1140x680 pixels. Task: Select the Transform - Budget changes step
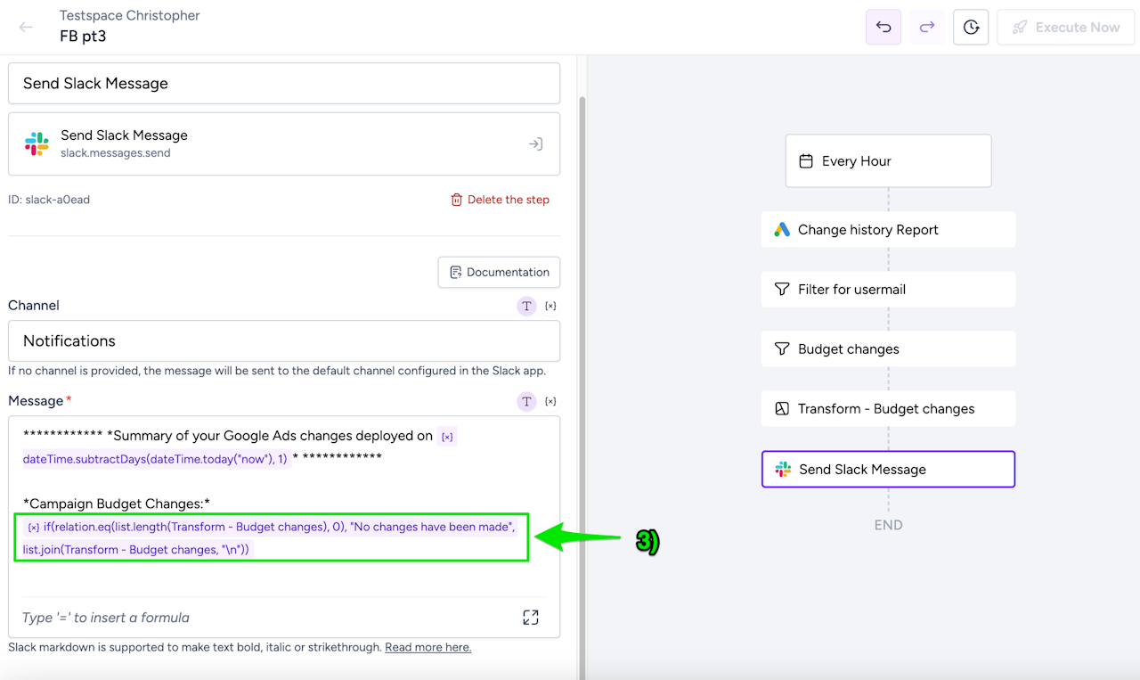pyautogui.click(x=888, y=409)
